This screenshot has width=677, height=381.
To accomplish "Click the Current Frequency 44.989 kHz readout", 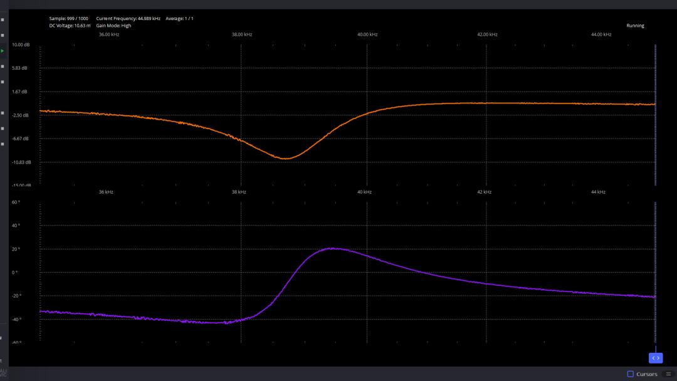I will point(128,19).
